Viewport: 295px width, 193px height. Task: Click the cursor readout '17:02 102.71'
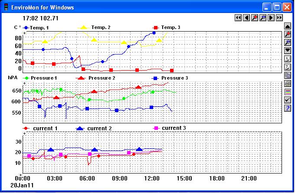(40, 18)
